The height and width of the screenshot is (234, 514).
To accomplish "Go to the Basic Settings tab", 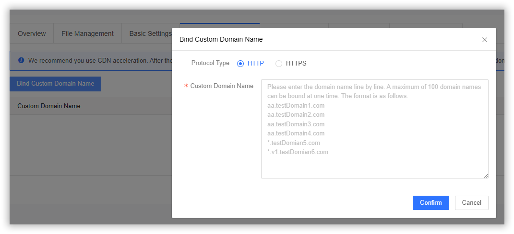I will 150,33.
